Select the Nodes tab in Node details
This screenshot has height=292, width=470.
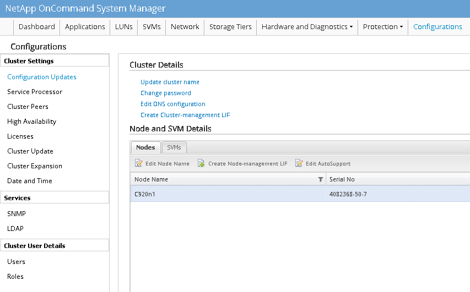[x=145, y=147]
